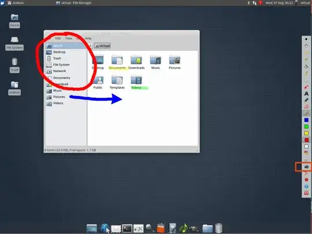The height and width of the screenshot is (234, 312).
Task: Activate the highlighter marker tool in Ardesia
Action: coord(306,100)
